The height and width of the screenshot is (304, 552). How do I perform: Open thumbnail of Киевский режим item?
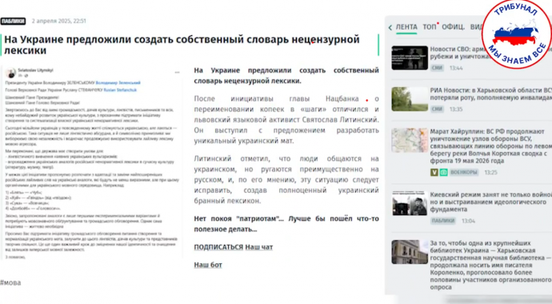coord(410,203)
